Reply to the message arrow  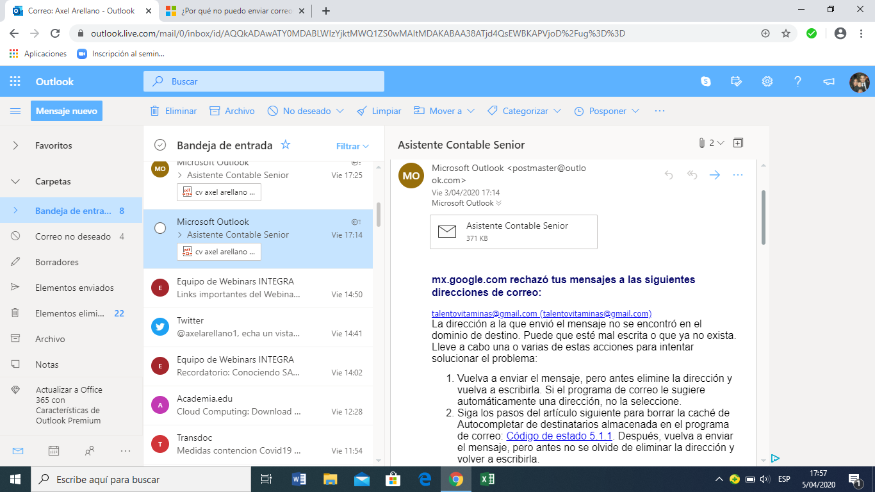coord(669,175)
